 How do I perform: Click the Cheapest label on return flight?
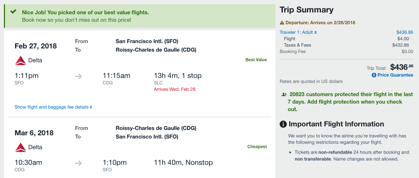pyautogui.click(x=257, y=147)
